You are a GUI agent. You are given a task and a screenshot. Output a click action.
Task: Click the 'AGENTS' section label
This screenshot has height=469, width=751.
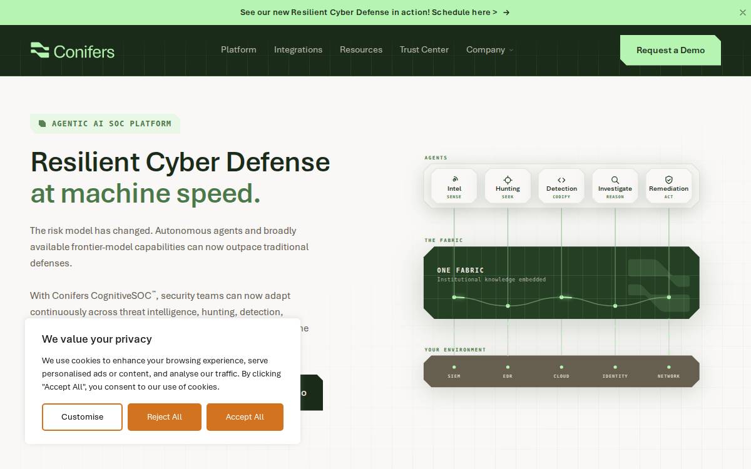click(x=436, y=158)
